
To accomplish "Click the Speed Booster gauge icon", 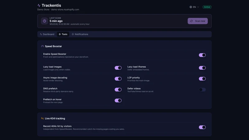I will [x=42, y=46].
